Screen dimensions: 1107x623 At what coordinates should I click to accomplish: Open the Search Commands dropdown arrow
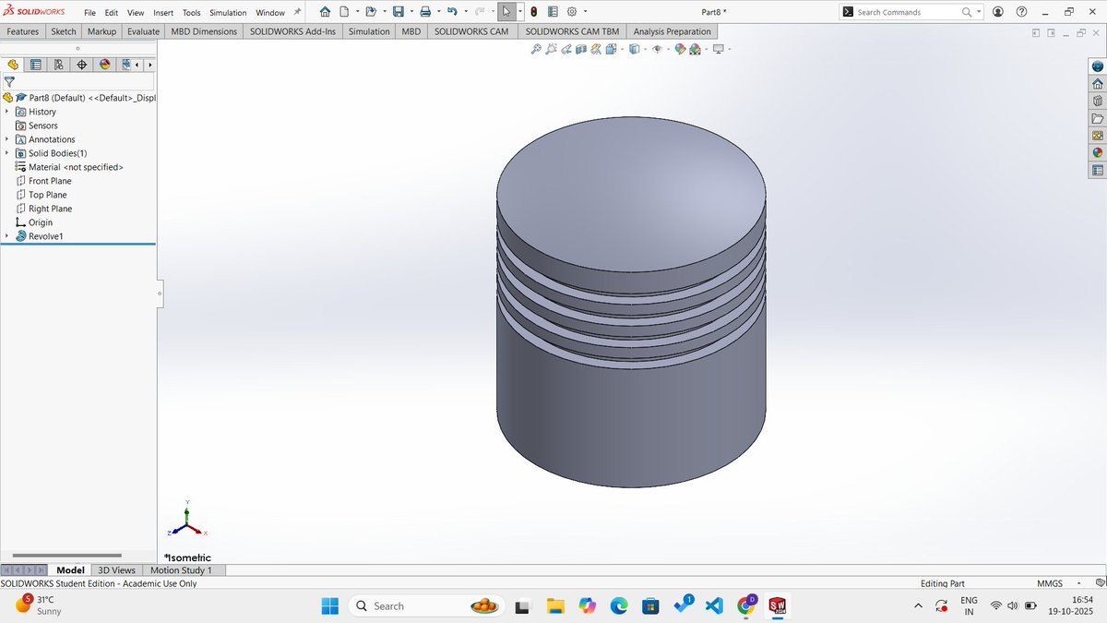point(980,12)
